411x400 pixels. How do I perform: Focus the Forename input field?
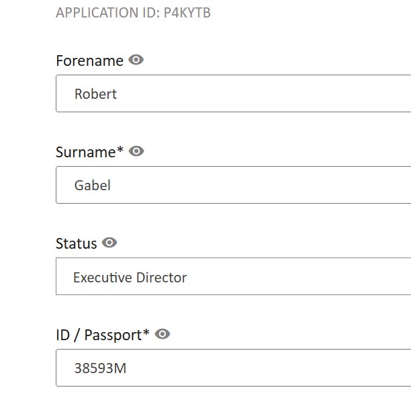click(233, 93)
